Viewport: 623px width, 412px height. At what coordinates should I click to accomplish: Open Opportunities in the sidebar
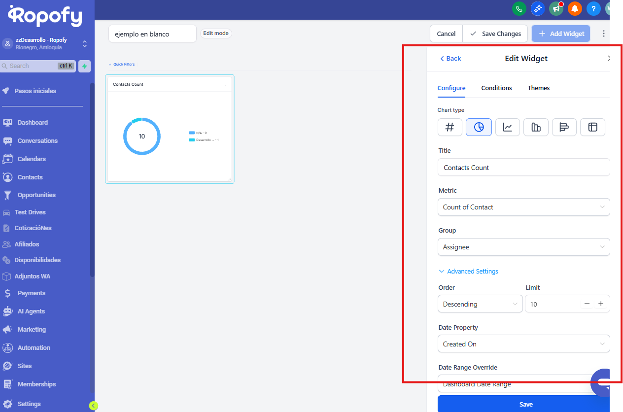click(x=36, y=195)
